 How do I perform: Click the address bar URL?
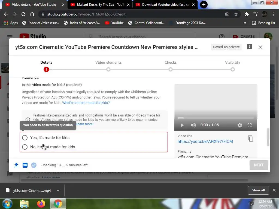pos(86,14)
